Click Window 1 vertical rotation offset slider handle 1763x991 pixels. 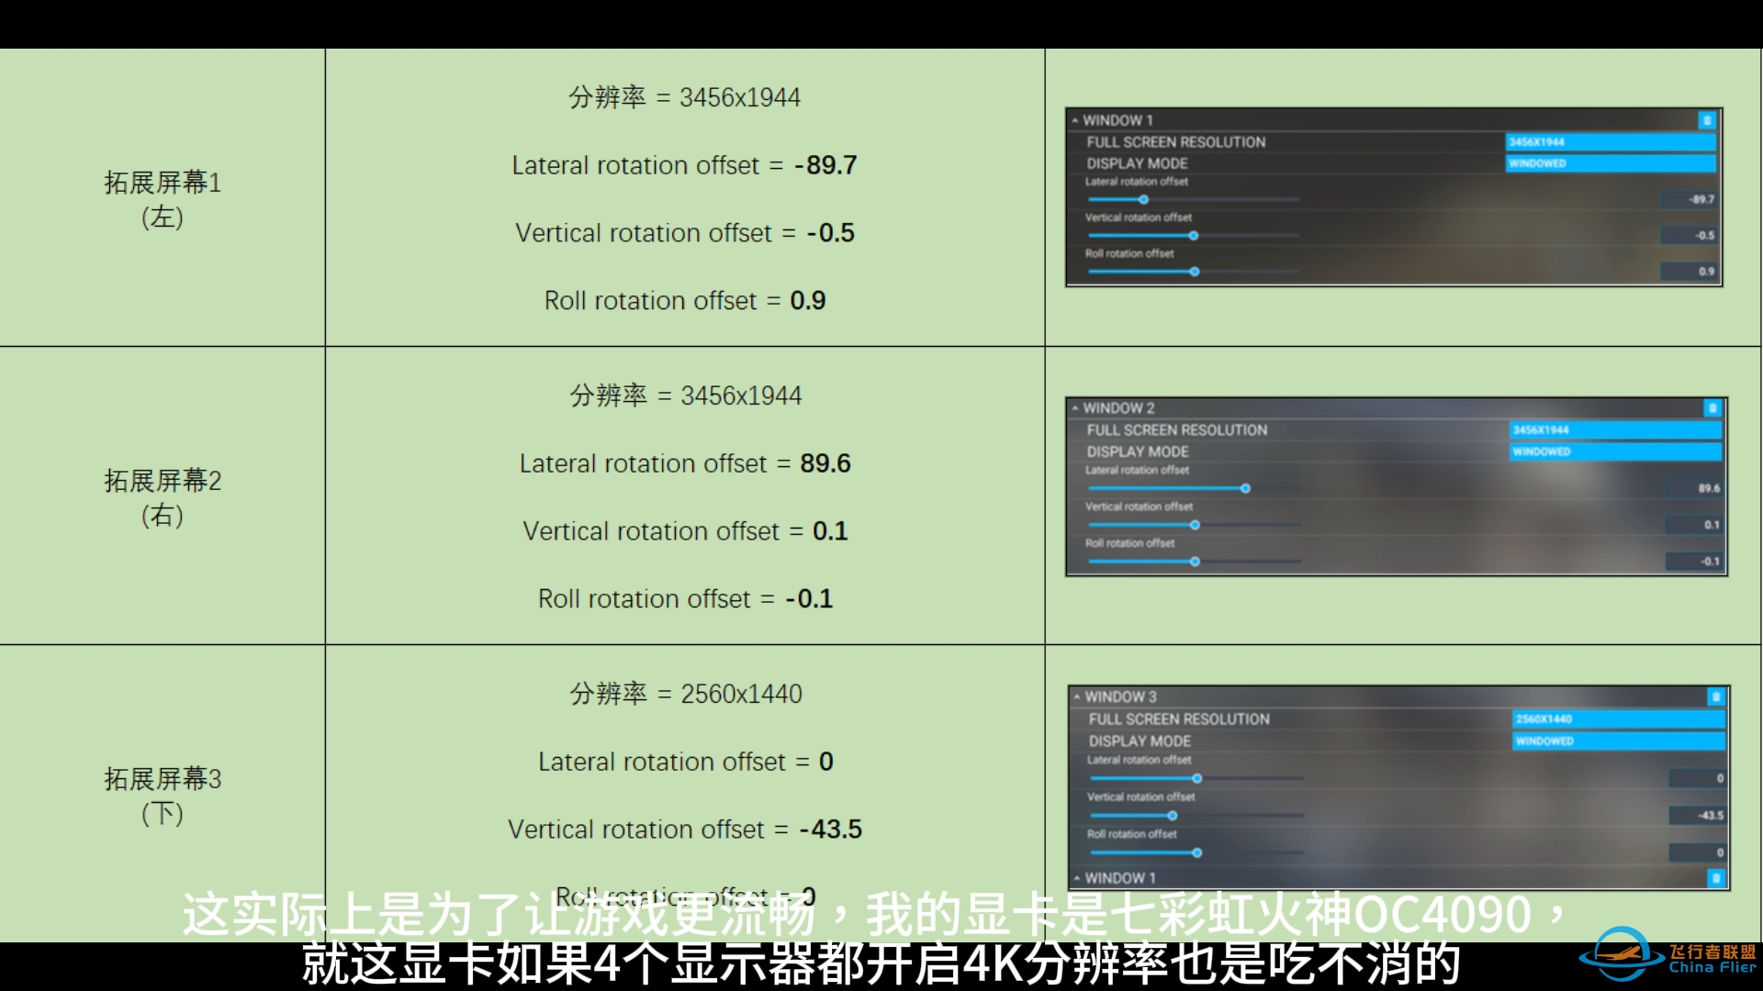pyautogui.click(x=1194, y=236)
